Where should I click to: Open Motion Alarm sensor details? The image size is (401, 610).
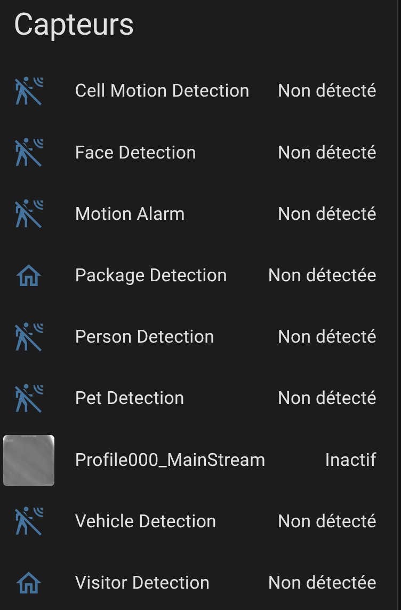click(x=130, y=214)
